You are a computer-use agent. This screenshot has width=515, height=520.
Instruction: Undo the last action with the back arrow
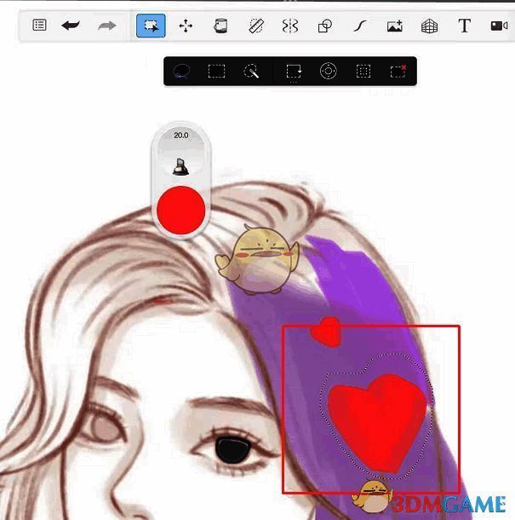click(x=71, y=26)
